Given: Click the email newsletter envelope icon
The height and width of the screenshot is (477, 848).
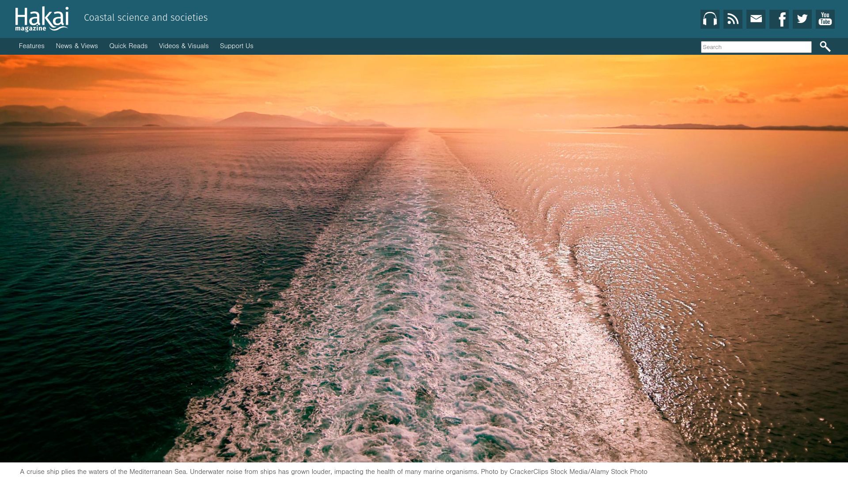Looking at the screenshot, I should tap(756, 19).
